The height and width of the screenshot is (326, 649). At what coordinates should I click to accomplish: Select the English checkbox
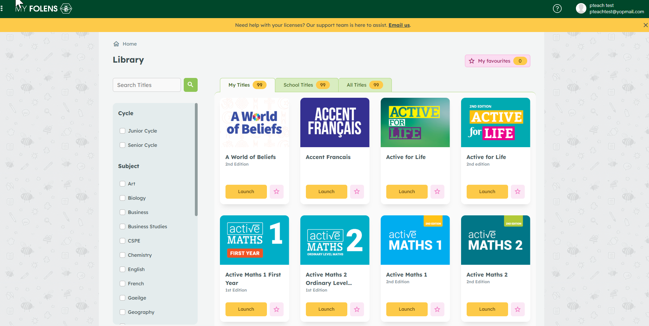coord(122,269)
